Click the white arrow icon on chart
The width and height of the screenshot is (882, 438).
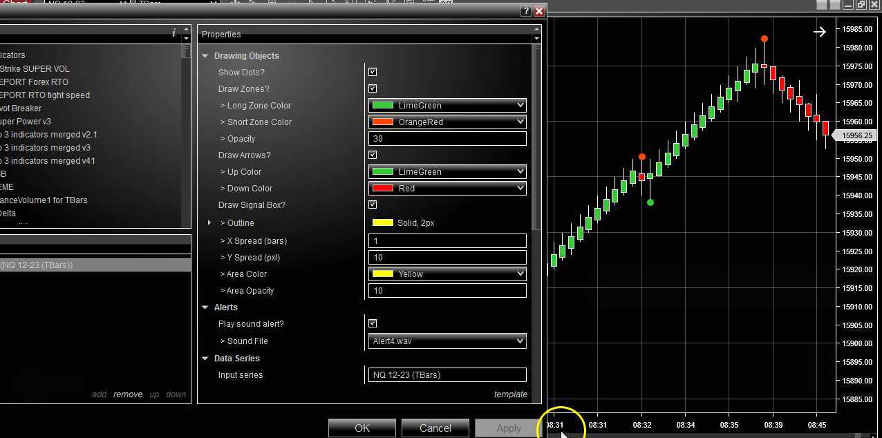[x=820, y=32]
